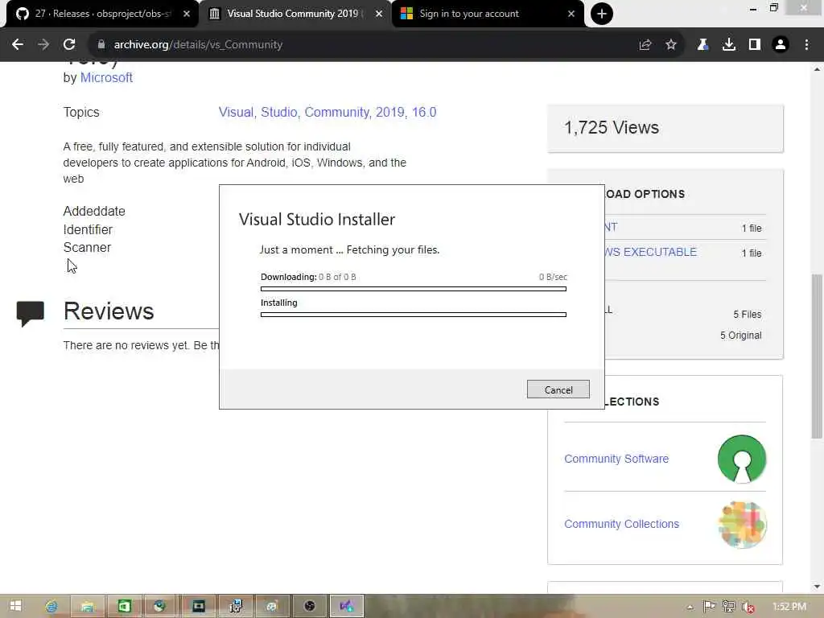Open the Action Center flag icon
This screenshot has width=824, height=618.
tap(709, 607)
